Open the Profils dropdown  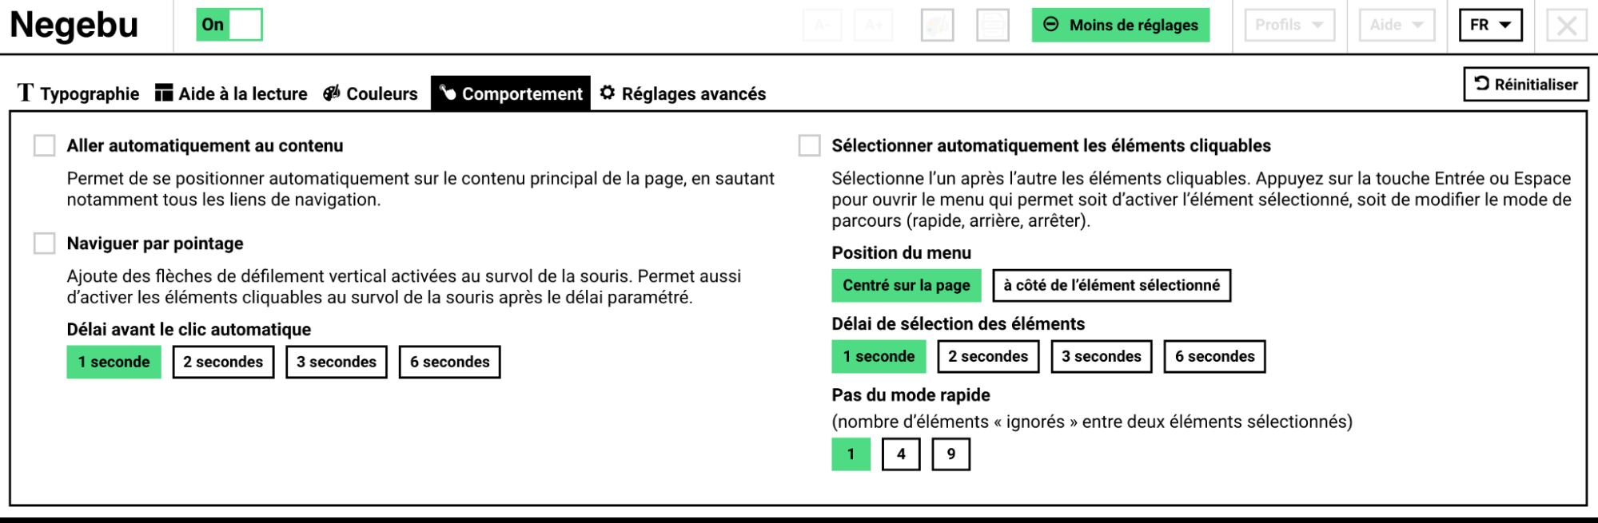click(x=1289, y=26)
